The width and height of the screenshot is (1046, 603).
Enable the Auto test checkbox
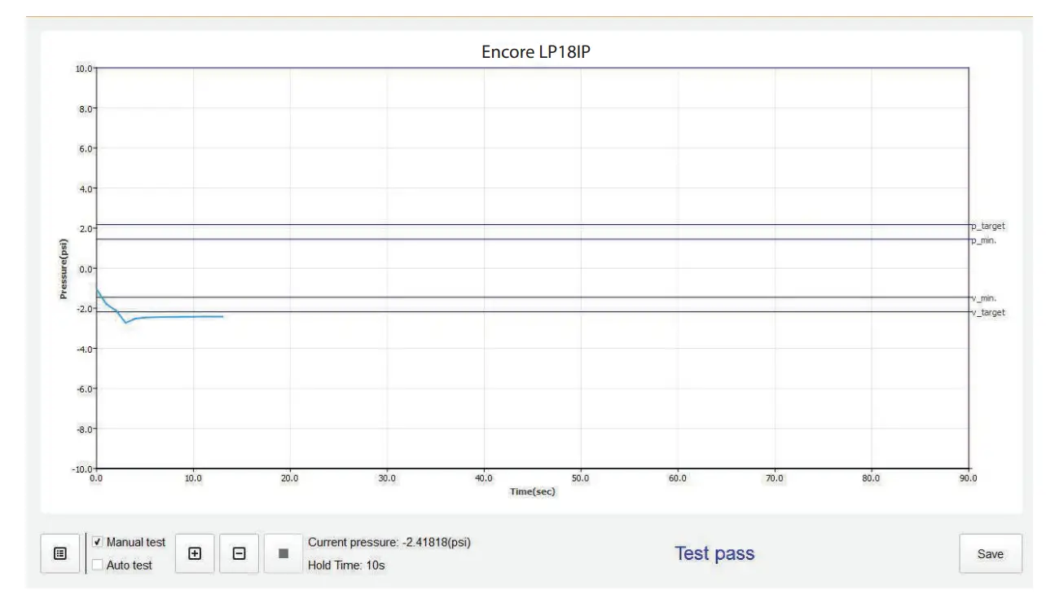pos(98,565)
